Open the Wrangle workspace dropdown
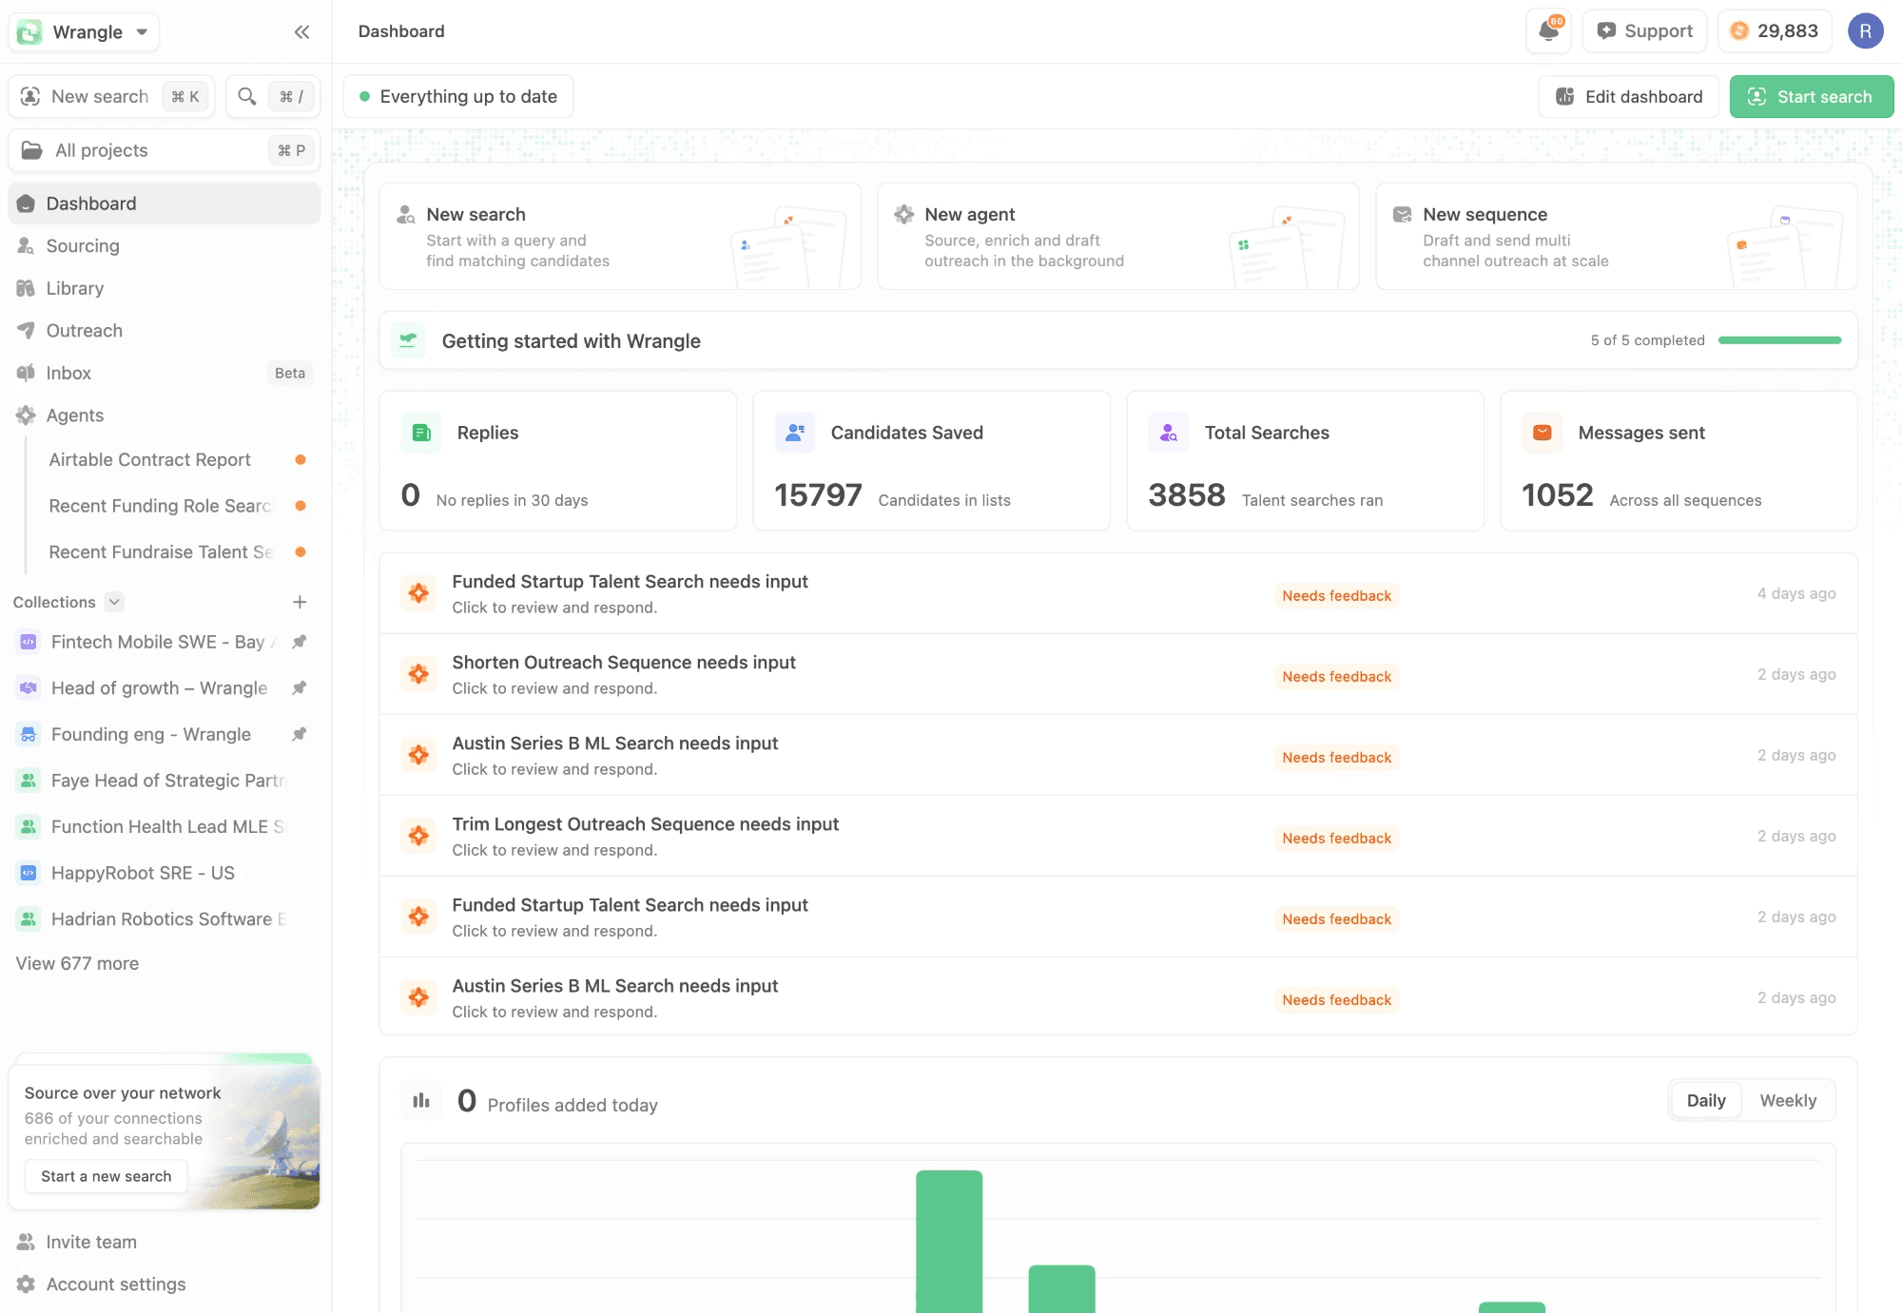The image size is (1902, 1313). point(84,32)
